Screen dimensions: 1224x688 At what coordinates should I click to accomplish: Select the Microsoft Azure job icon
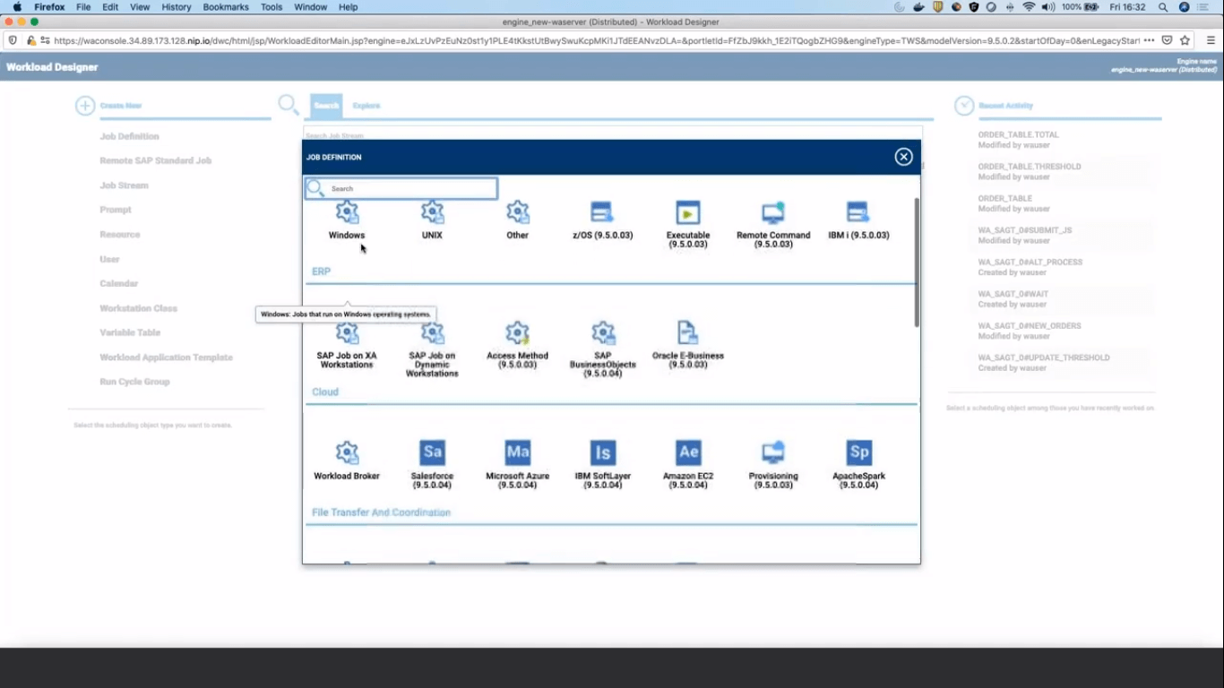517,453
